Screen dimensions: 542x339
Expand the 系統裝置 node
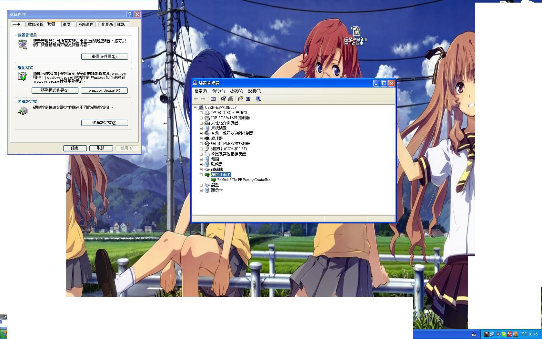tap(201, 128)
